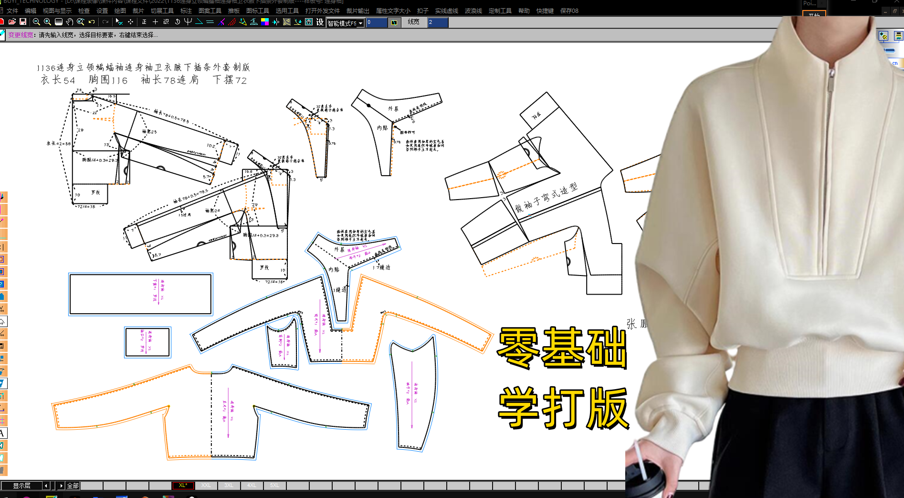Toggle 全部 to show all layers
This screenshot has width=904, height=498.
pyautogui.click(x=73, y=485)
